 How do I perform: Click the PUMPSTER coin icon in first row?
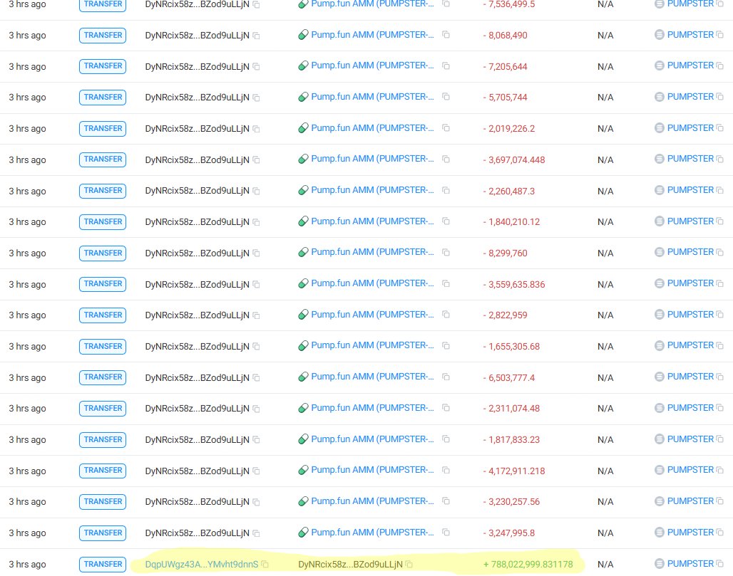660,4
